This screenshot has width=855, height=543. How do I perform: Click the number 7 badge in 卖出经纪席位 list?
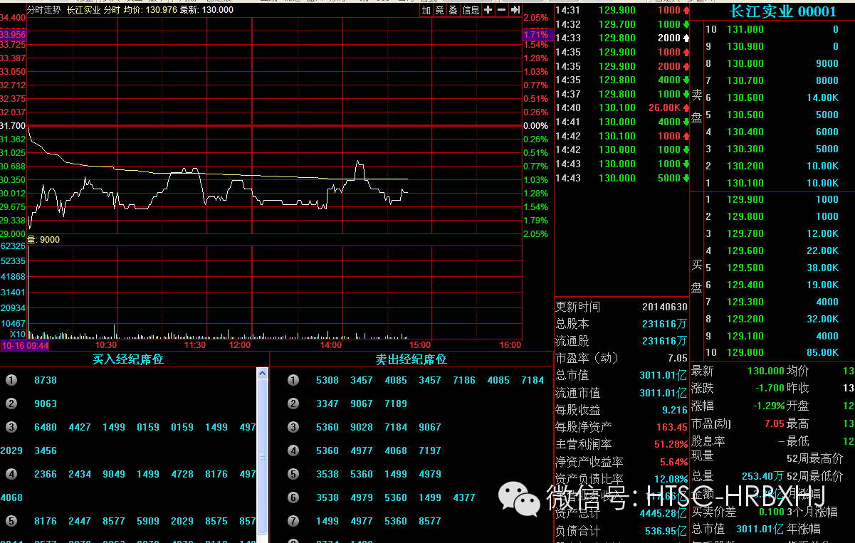click(x=293, y=521)
